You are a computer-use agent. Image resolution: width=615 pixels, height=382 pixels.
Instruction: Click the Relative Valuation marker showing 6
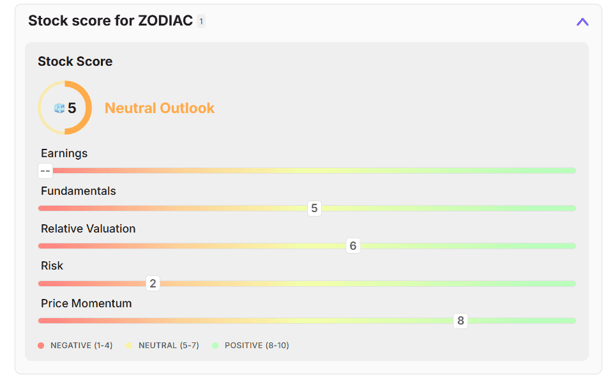353,246
